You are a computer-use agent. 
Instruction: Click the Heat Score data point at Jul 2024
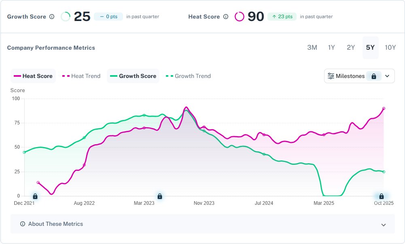[x=264, y=135]
